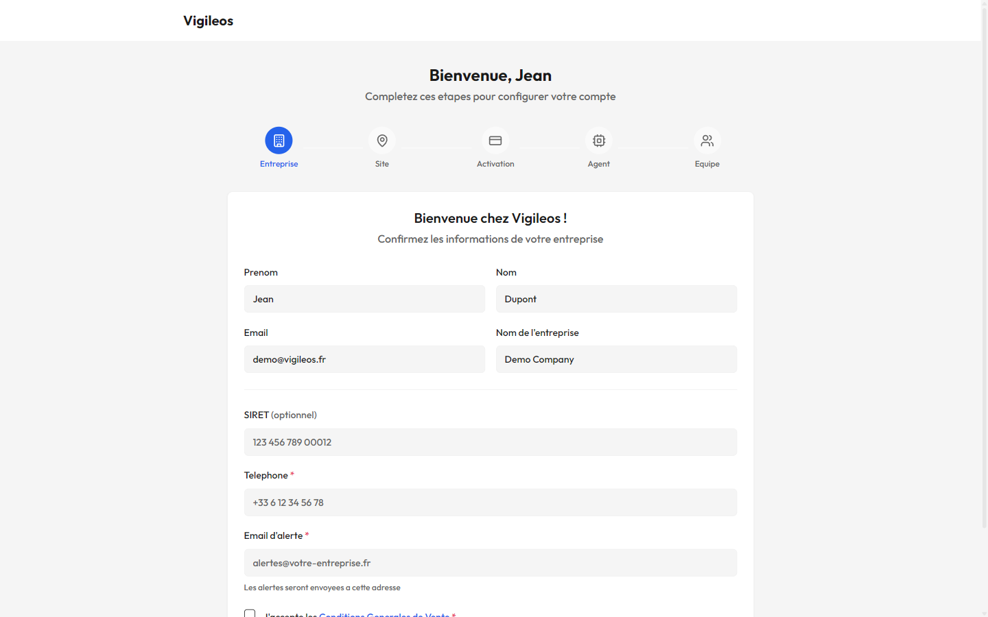Click 'Completez ces etapes pour configurer votre compte'
The height and width of the screenshot is (617, 988).
click(x=491, y=97)
